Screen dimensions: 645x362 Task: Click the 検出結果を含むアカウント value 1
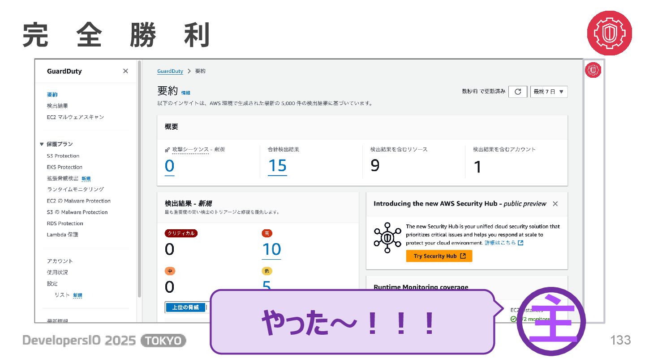477,167
